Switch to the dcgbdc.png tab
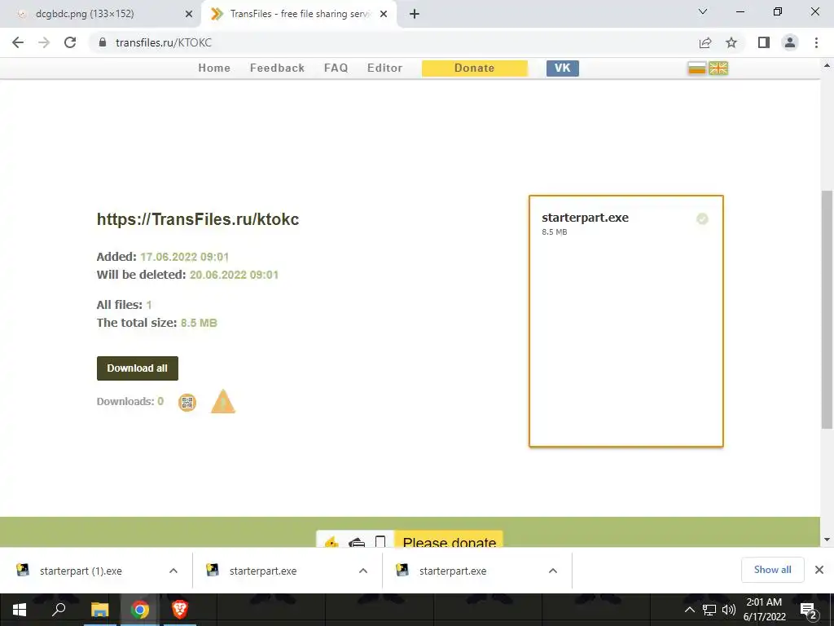 click(100, 14)
